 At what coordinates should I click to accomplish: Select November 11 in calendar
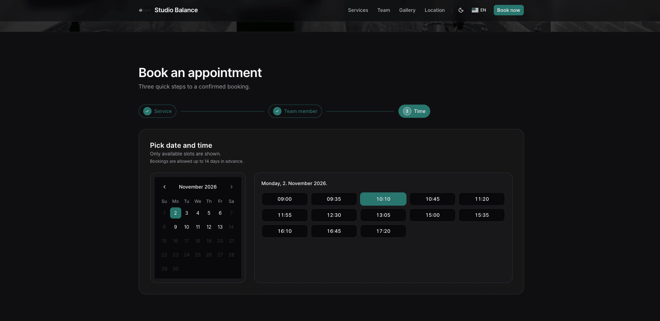coord(198,227)
